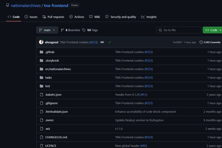The image size is (222, 148).
Task: Open pull request #51 link
Action: click(144, 95)
